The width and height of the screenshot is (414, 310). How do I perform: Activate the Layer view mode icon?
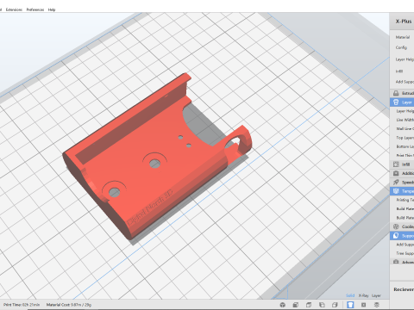[x=377, y=305]
